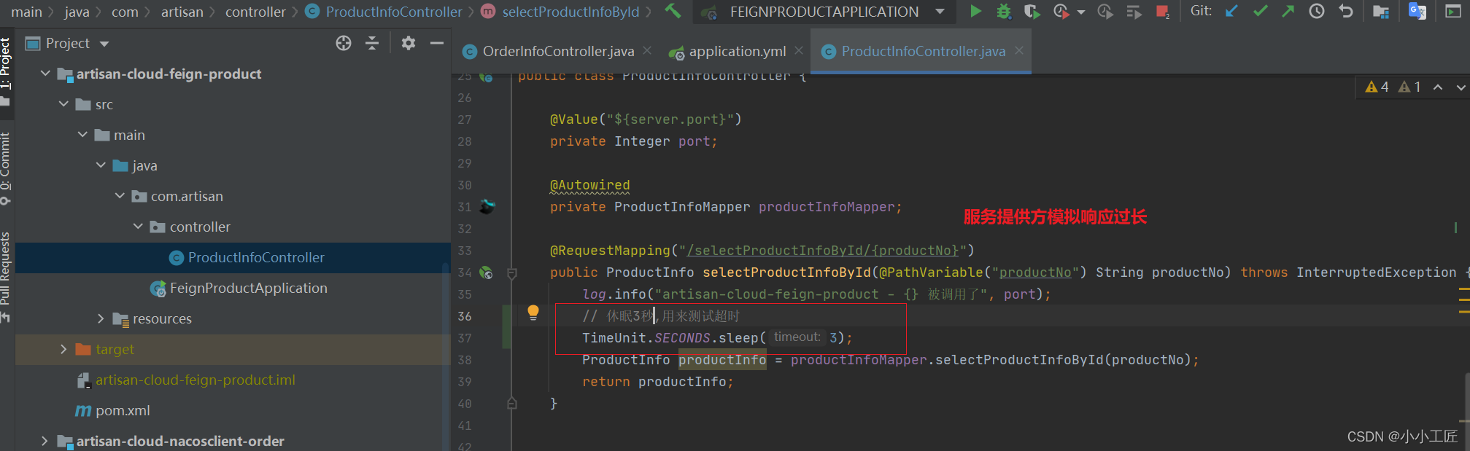This screenshot has width=1470, height=451.
Task: Collapse the controller package node
Action: coord(138,227)
